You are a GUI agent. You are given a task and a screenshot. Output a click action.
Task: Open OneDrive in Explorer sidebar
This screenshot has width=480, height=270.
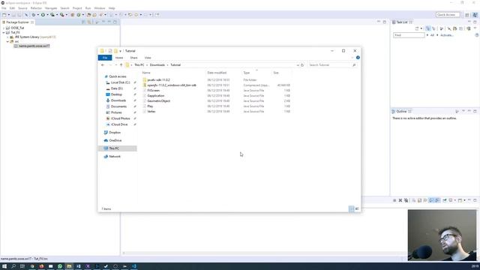click(x=115, y=140)
